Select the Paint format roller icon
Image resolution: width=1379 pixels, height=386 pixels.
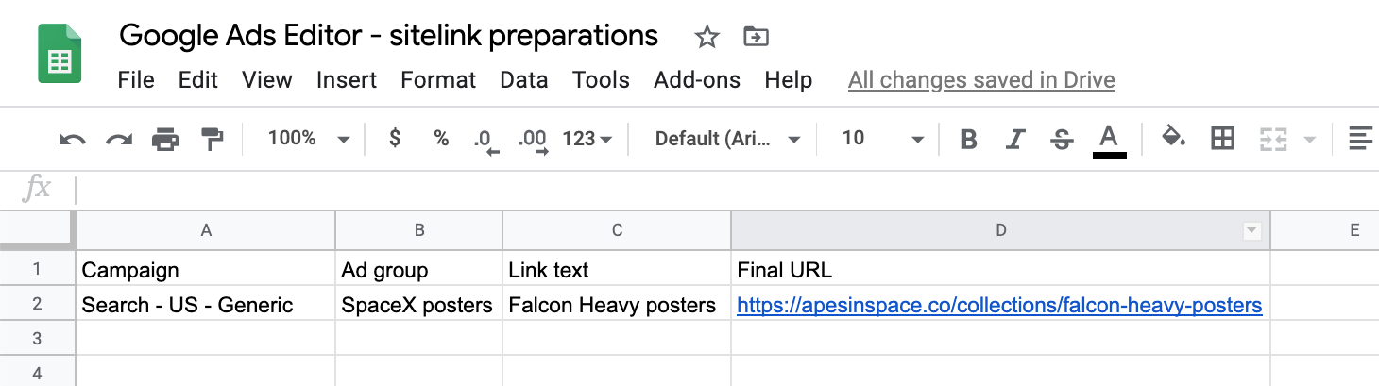click(212, 140)
